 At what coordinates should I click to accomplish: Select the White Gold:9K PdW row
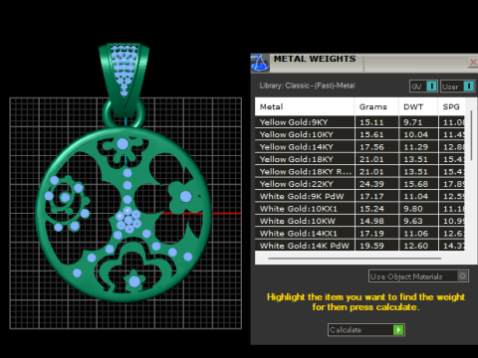pos(359,196)
